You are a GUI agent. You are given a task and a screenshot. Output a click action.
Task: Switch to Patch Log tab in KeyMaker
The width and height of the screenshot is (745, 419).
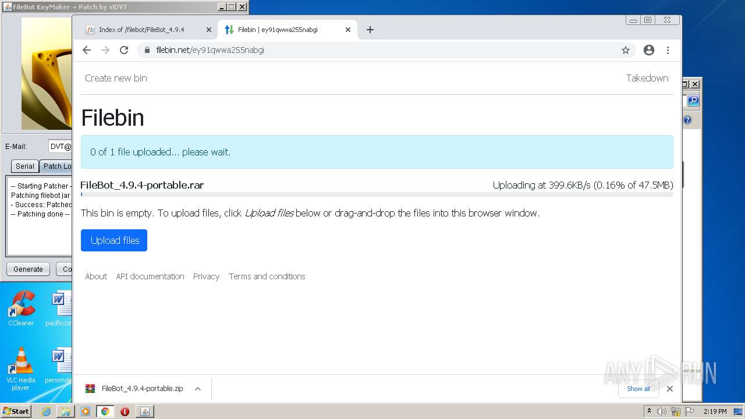(56, 166)
